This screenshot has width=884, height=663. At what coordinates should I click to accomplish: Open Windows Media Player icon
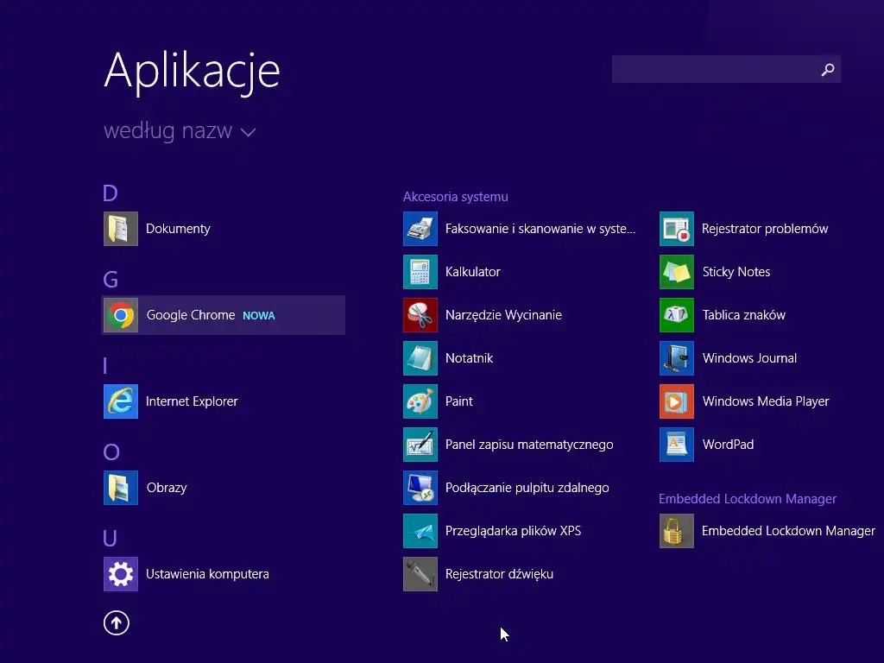(x=677, y=401)
